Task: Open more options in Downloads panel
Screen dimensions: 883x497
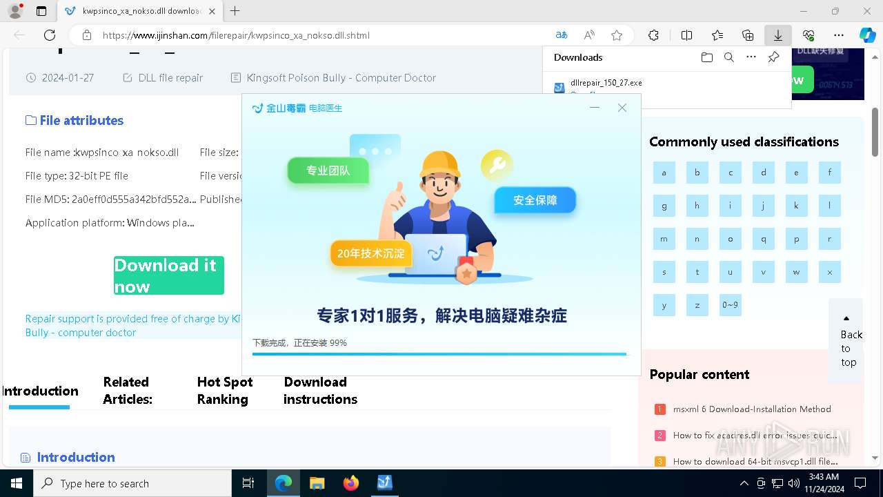Action: (x=751, y=57)
